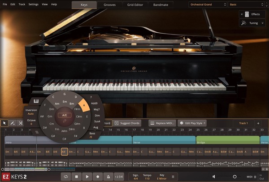Click the Replace MIDI button
269x182 pixels.
coord(162,123)
